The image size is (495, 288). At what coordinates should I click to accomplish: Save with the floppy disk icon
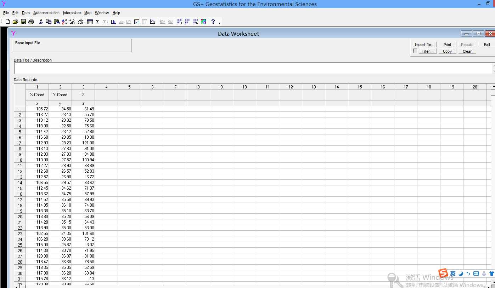23,22
